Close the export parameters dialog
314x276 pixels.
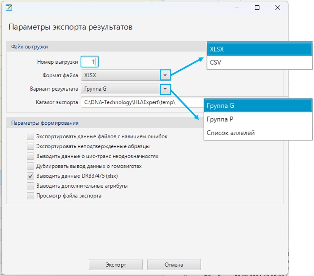(x=277, y=8)
